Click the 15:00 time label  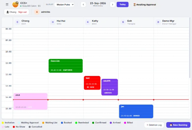(x=9, y=109)
